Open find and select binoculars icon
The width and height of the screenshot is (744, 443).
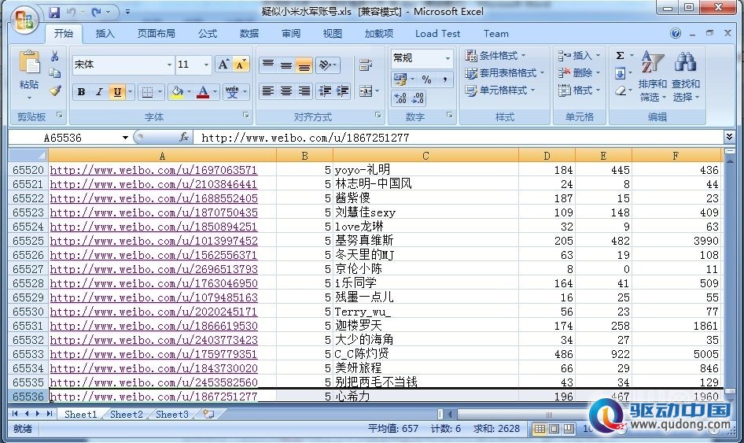click(x=686, y=61)
